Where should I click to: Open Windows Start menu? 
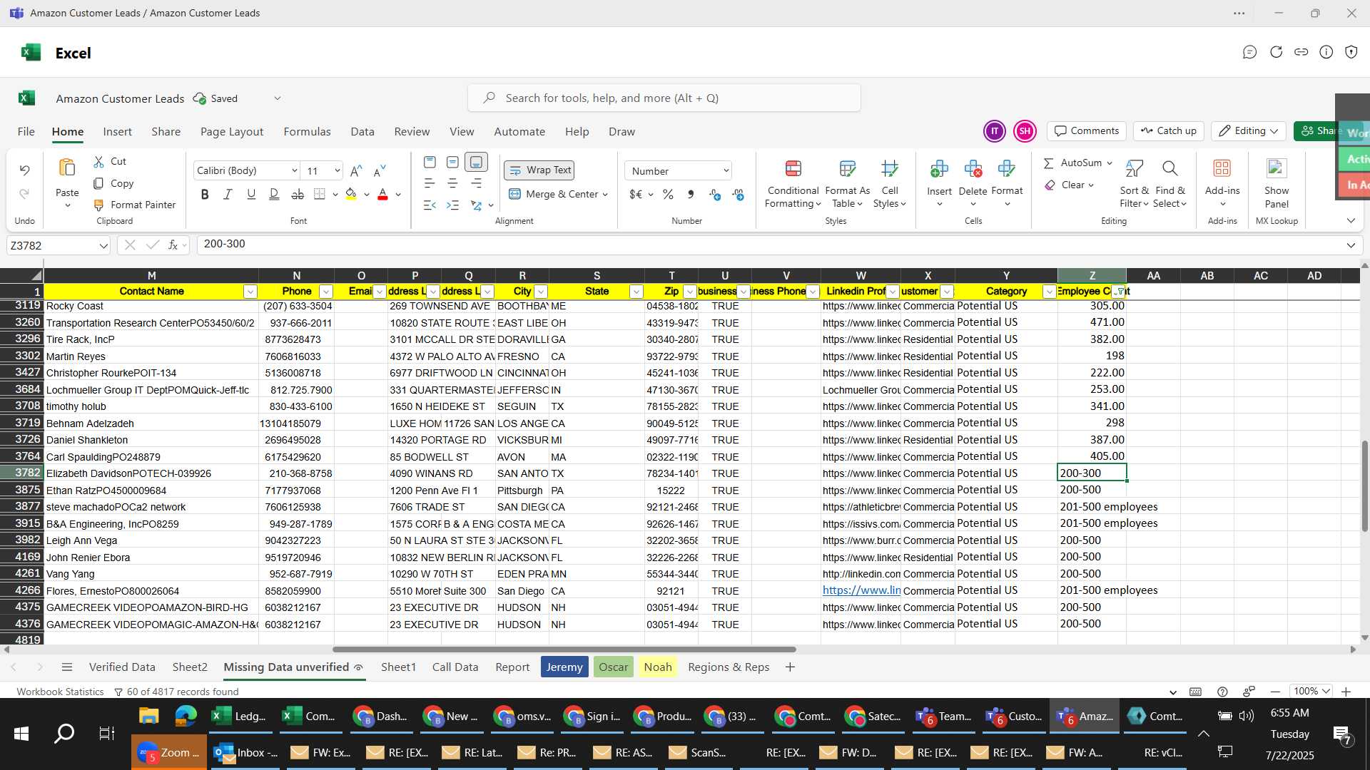(21, 734)
